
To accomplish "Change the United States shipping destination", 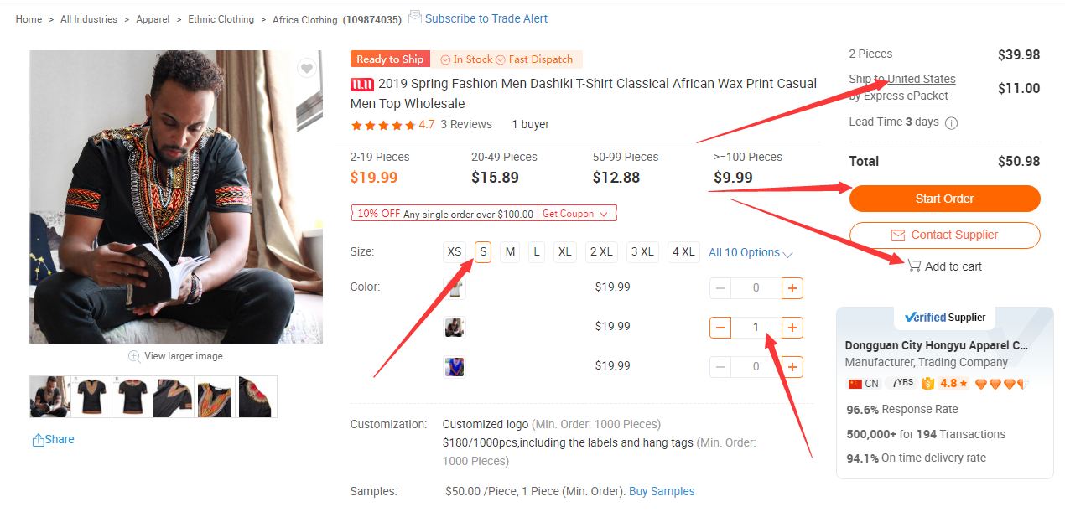I will pos(921,79).
